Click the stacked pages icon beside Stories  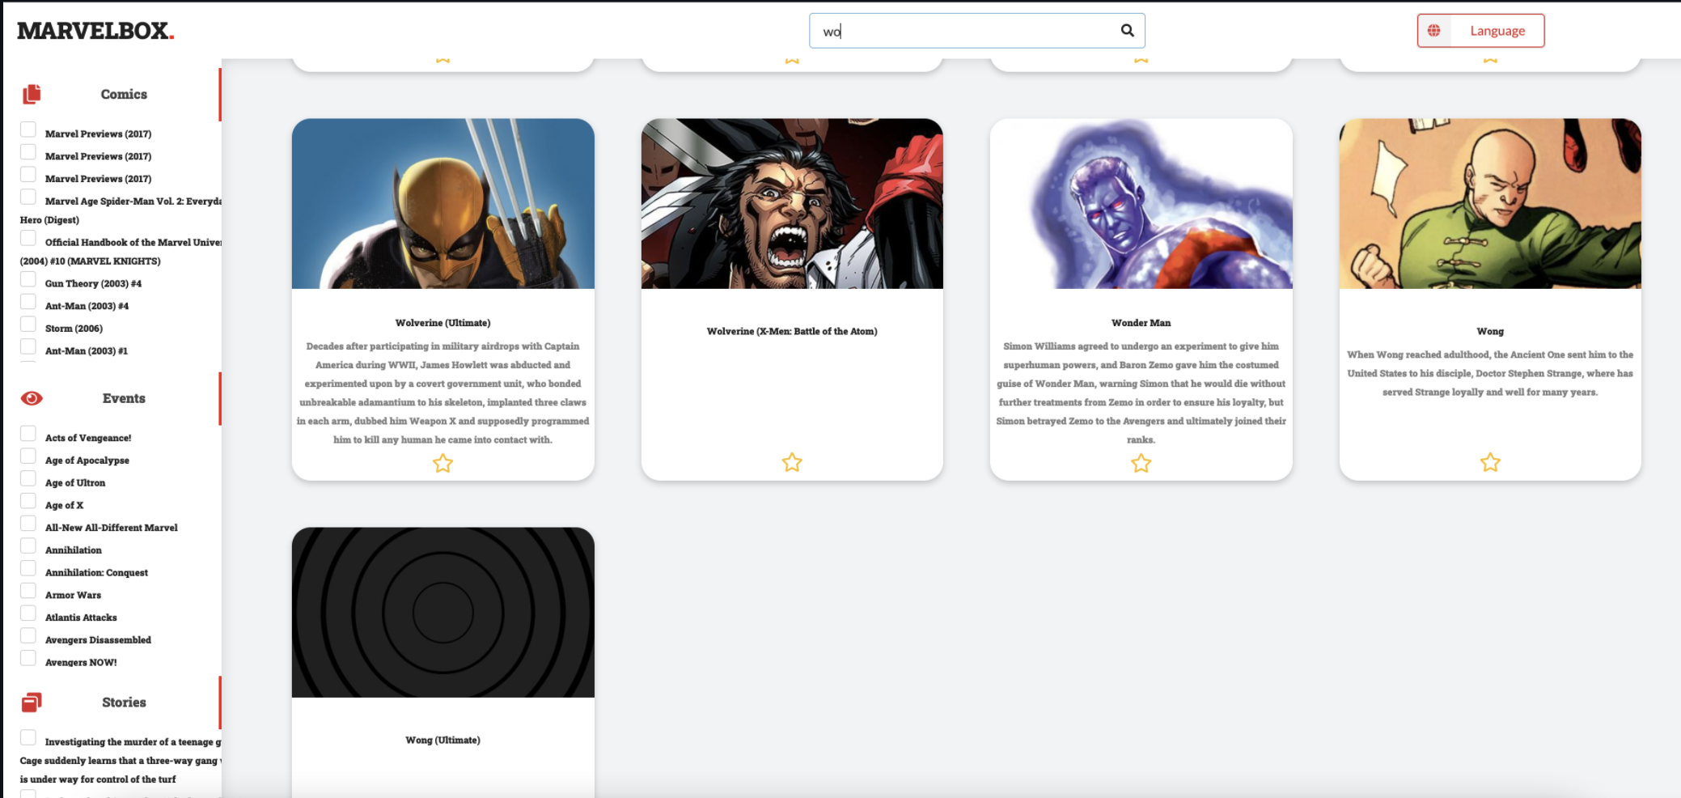click(x=32, y=702)
